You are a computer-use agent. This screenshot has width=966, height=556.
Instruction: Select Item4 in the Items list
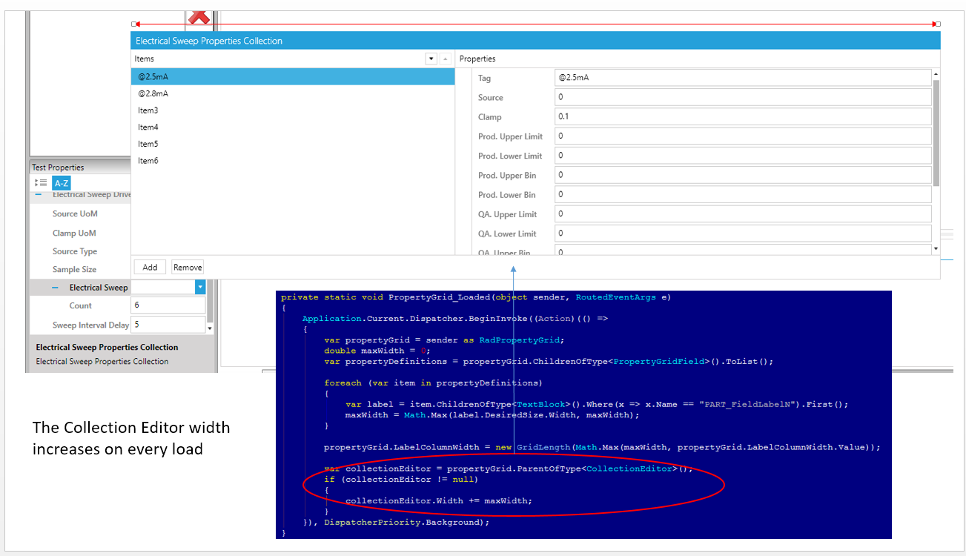(293, 128)
